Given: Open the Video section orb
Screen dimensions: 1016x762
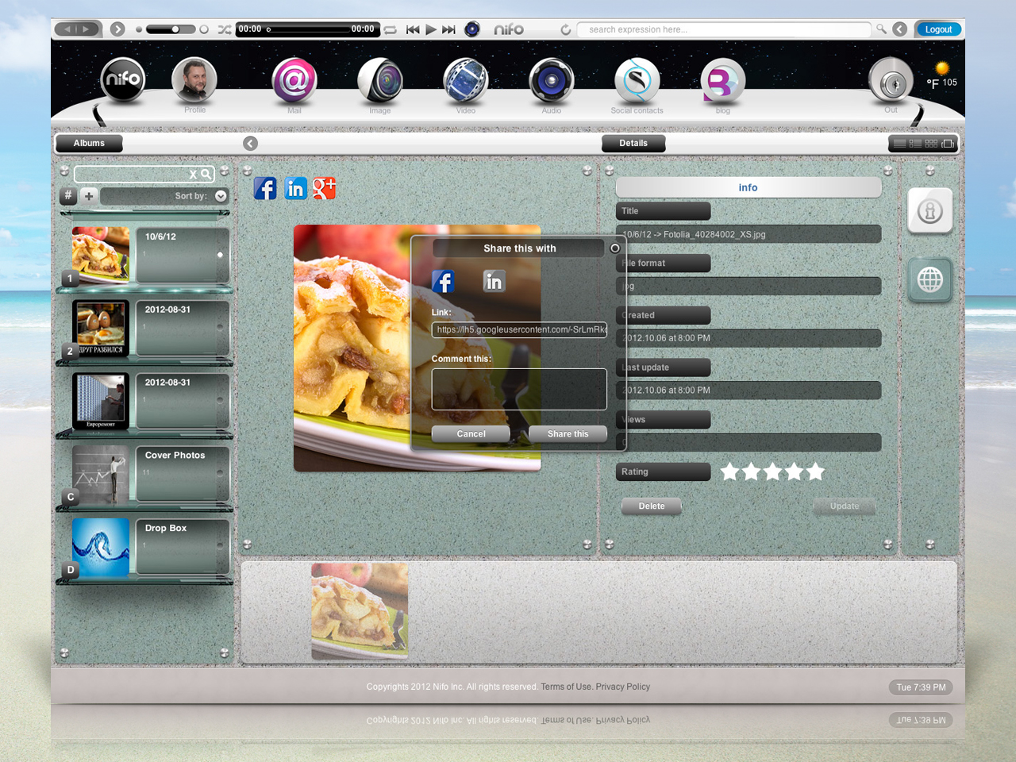Looking at the screenshot, I should coord(466,80).
